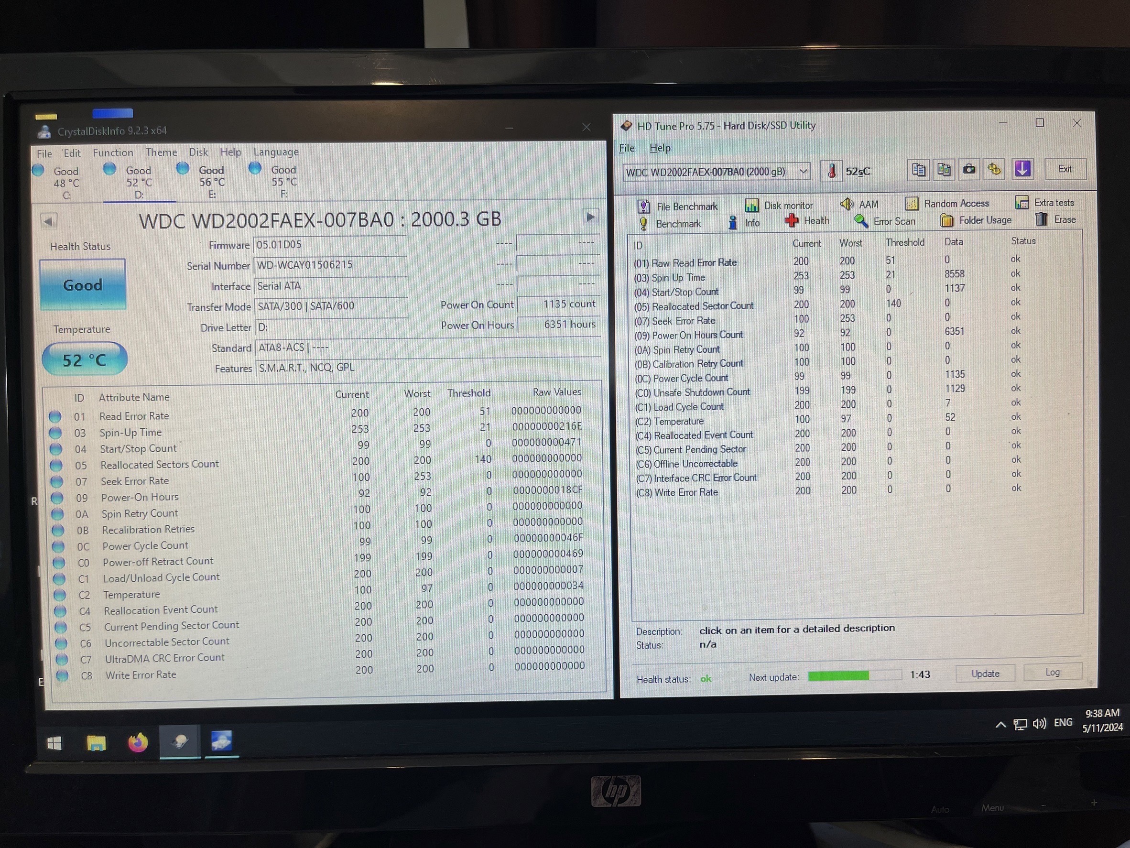
Task: Expand the system tray hidden icons chevron
Action: click(1001, 724)
